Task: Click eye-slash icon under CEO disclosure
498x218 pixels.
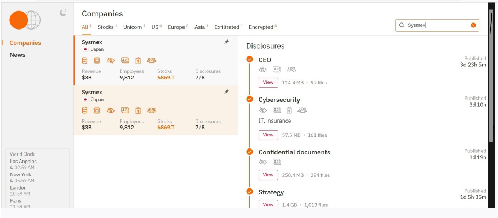Action: pos(262,70)
